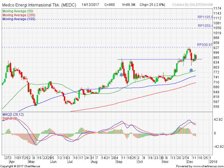Image resolution: width=224 pixels, height=168 pixels.
Task: Click the blue marker icon near December
Action: pos(191,70)
